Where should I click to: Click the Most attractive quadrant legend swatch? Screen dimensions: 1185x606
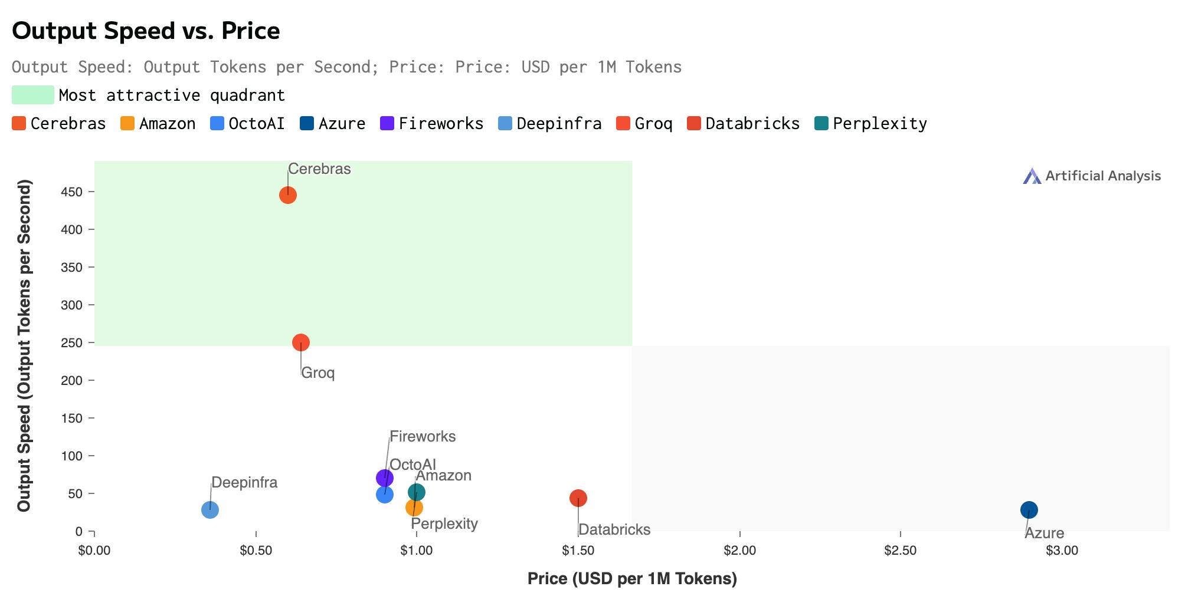(33, 95)
